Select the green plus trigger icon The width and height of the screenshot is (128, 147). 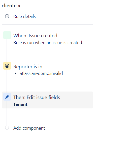(7, 35)
